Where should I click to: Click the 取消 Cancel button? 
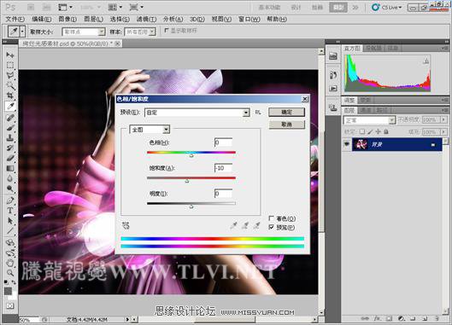coord(286,125)
